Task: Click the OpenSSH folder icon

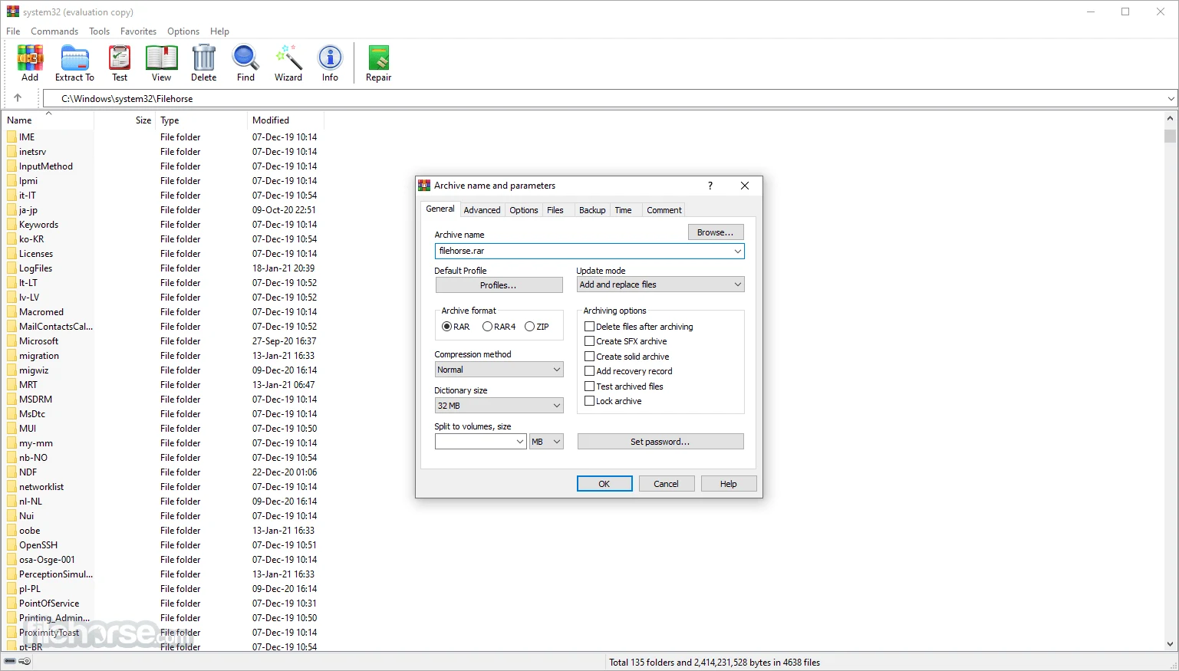Action: click(12, 545)
